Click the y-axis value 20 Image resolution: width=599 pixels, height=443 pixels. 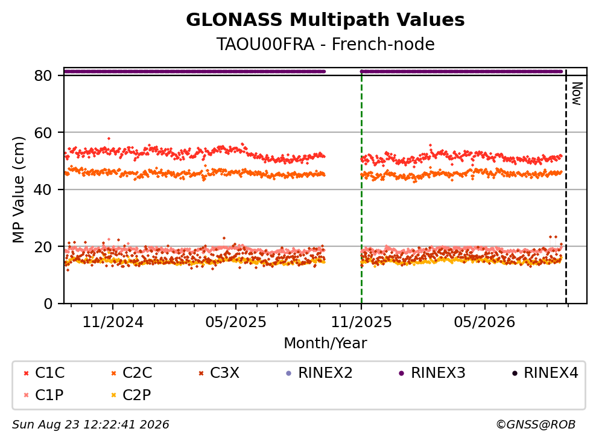click(43, 247)
